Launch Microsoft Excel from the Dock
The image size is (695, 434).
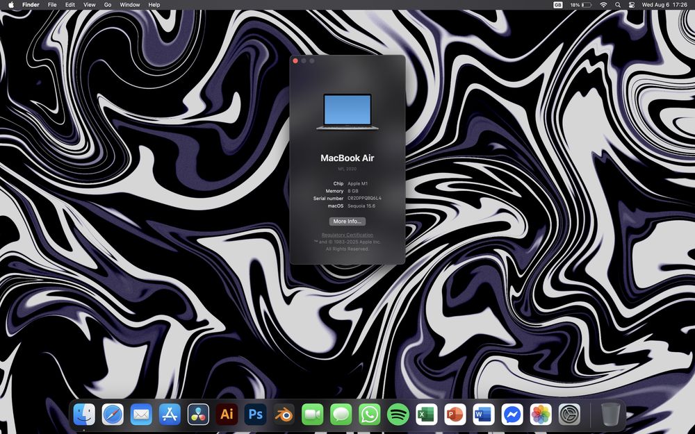tap(427, 415)
